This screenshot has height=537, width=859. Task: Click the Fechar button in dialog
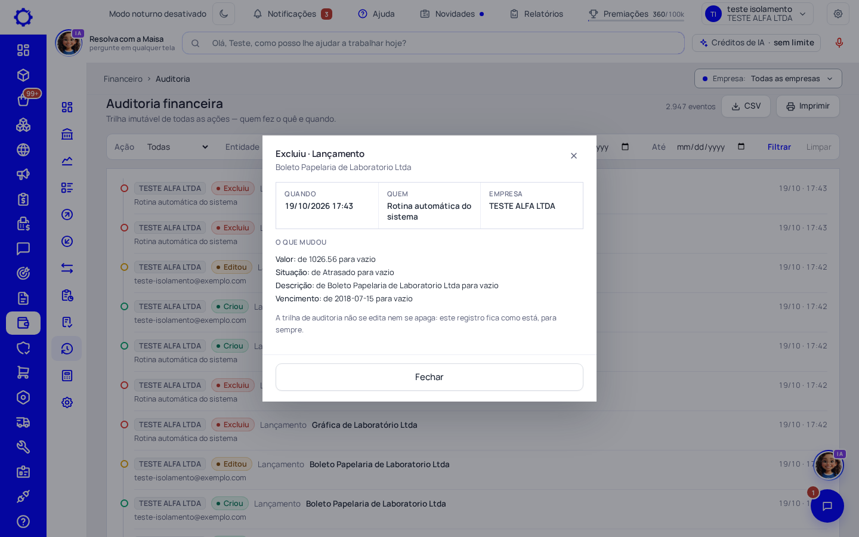pyautogui.click(x=429, y=377)
